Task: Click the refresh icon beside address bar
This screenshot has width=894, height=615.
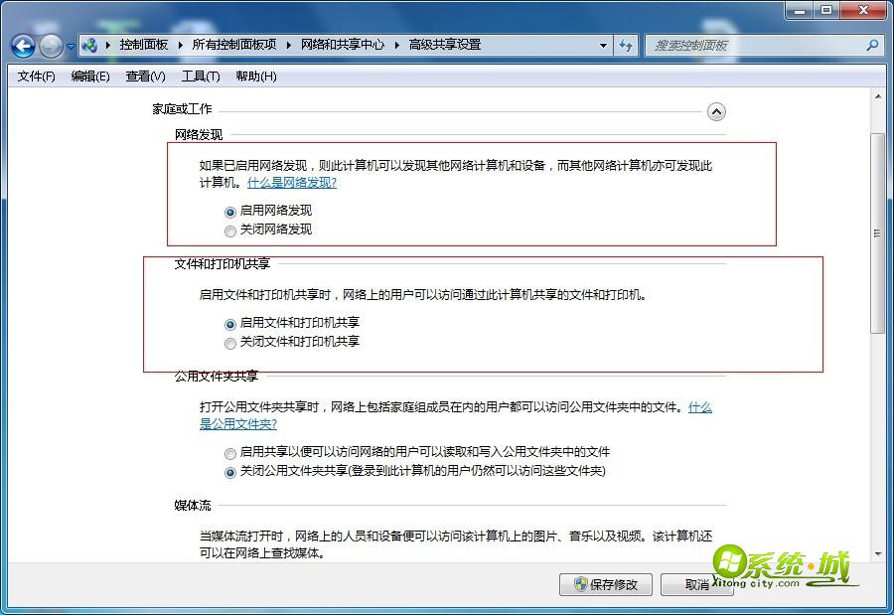Action: 626,45
